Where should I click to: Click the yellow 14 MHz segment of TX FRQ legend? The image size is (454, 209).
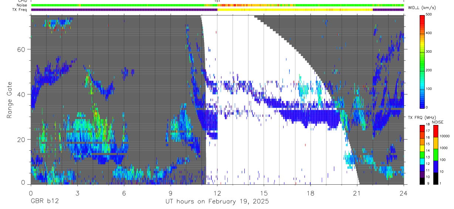pos(422,148)
